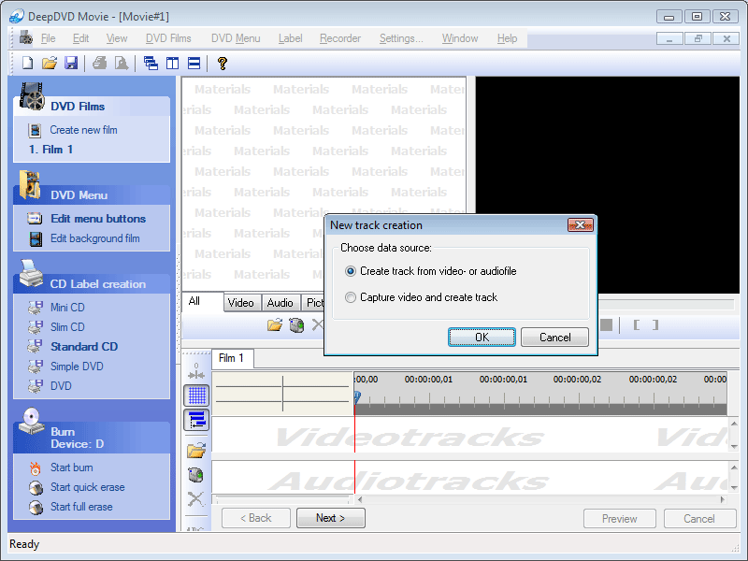Click the Next > wizard button

tap(331, 518)
